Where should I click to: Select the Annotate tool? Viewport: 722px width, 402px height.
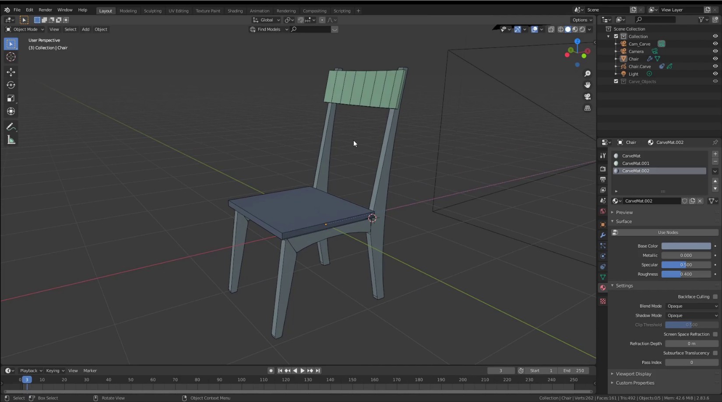pyautogui.click(x=11, y=127)
